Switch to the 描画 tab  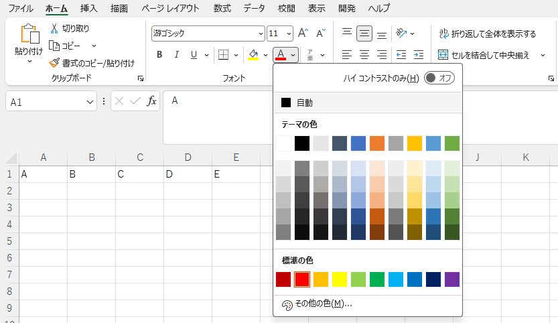[x=119, y=8]
